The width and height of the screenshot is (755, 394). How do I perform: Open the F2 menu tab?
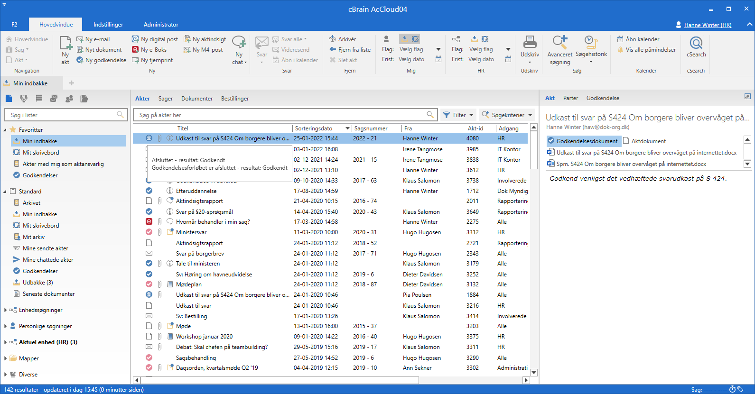[14, 25]
